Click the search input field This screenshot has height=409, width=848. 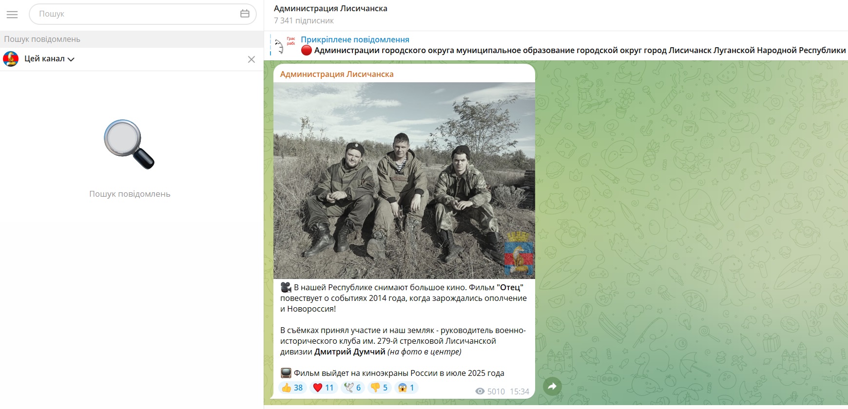[142, 14]
